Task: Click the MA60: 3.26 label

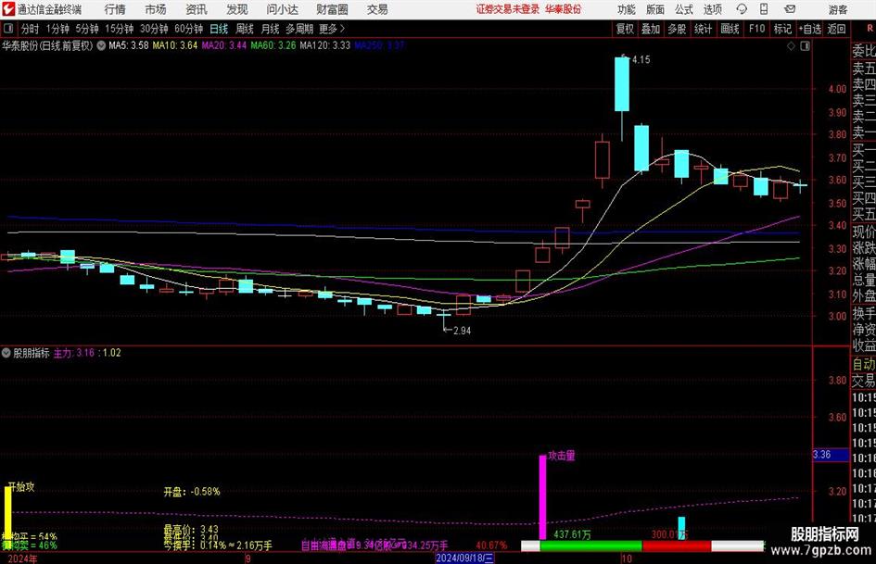Action: 273,45
